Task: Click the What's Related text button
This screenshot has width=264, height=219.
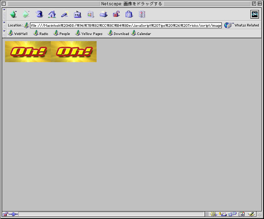Action: (x=247, y=25)
